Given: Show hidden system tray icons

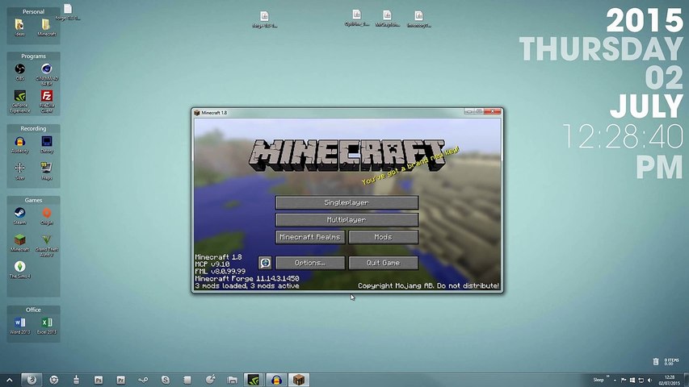Looking at the screenshot, I should coord(615,381).
